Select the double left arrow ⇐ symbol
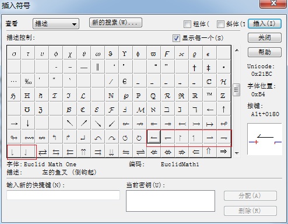This screenshot has height=224, width=288. [x=196, y=151]
